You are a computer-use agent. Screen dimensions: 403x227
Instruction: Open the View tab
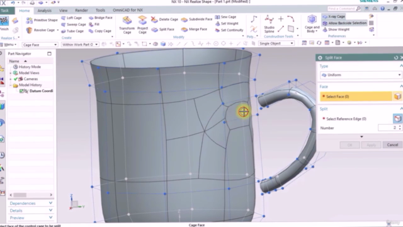point(63,11)
